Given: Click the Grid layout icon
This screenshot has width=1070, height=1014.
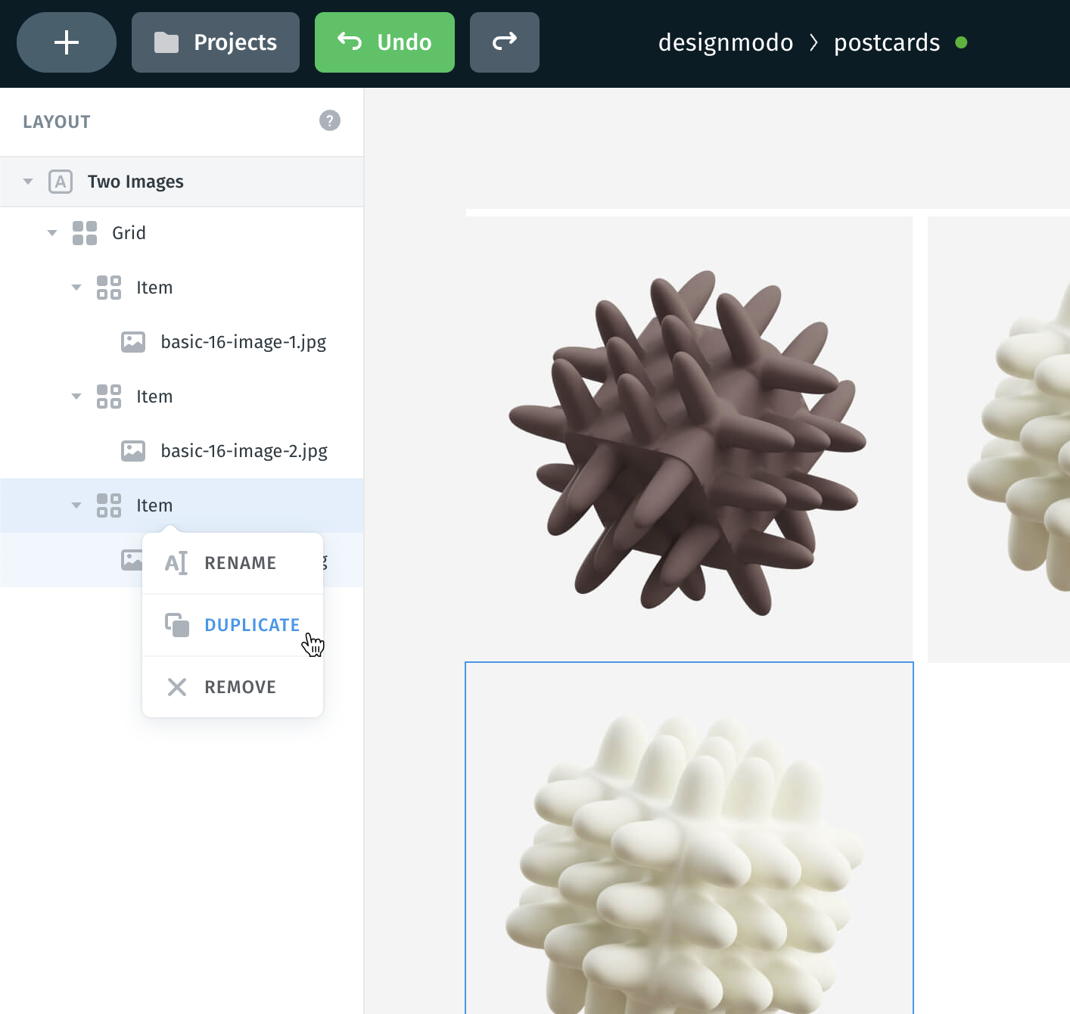Looking at the screenshot, I should tap(85, 233).
